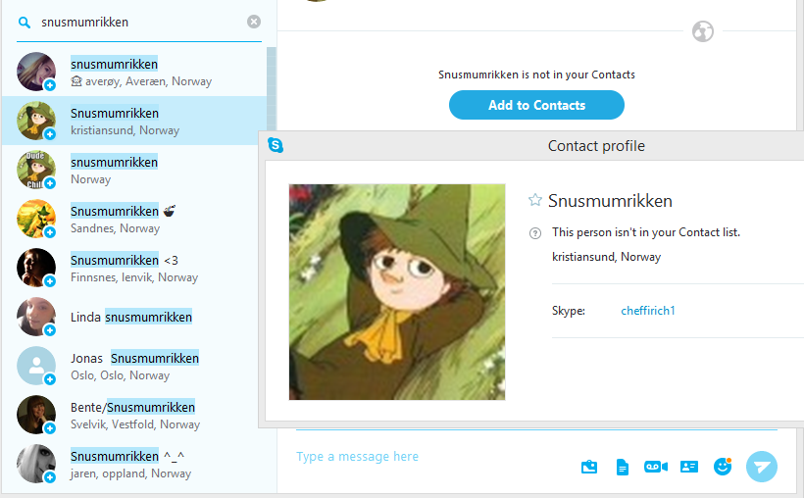Image resolution: width=804 pixels, height=498 pixels.
Task: Click the snusmumrikken search text field
Action: point(141,22)
